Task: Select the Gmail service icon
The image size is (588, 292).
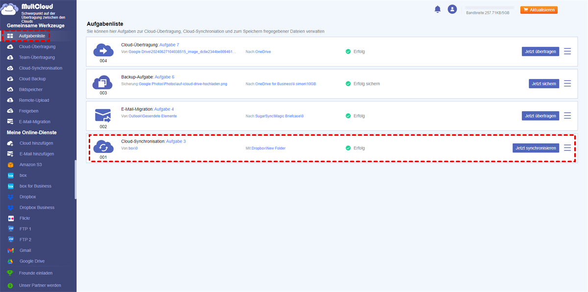Action: coord(10,250)
